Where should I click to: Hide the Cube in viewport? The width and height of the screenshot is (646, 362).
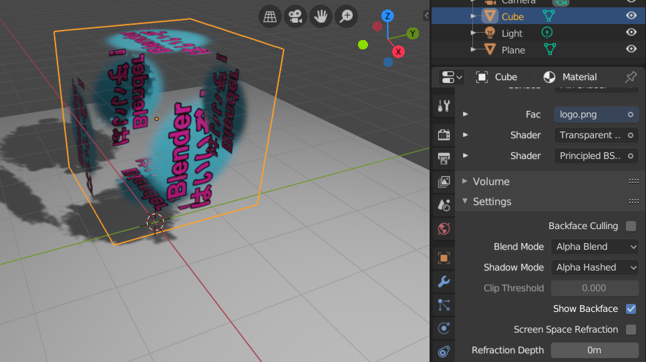[x=631, y=15]
